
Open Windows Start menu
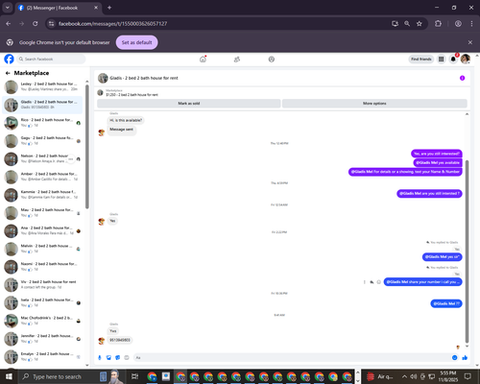9,376
